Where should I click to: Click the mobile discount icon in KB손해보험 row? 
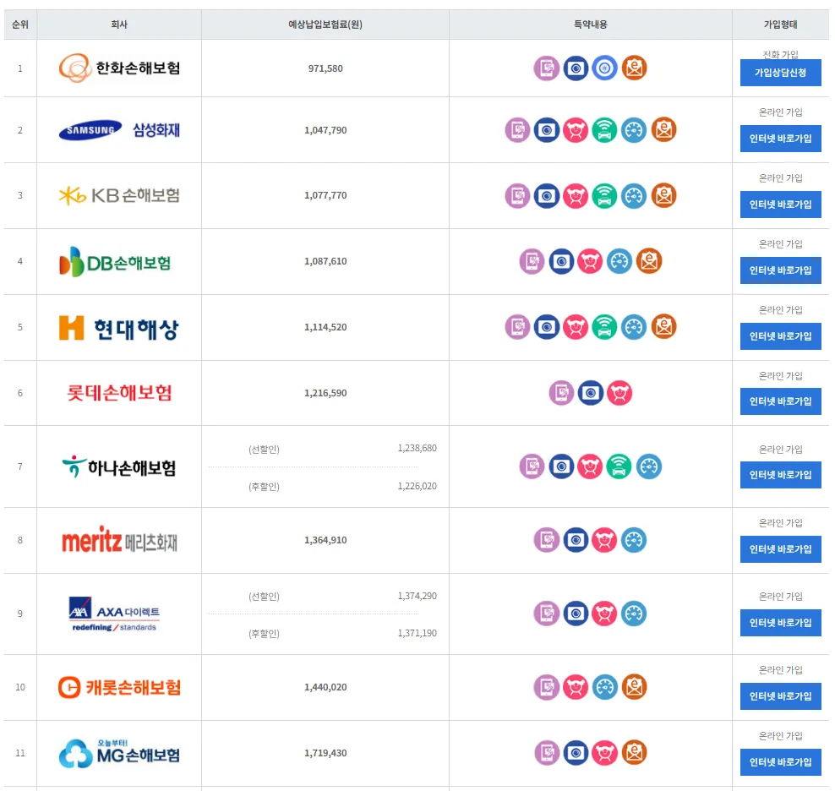[517, 195]
